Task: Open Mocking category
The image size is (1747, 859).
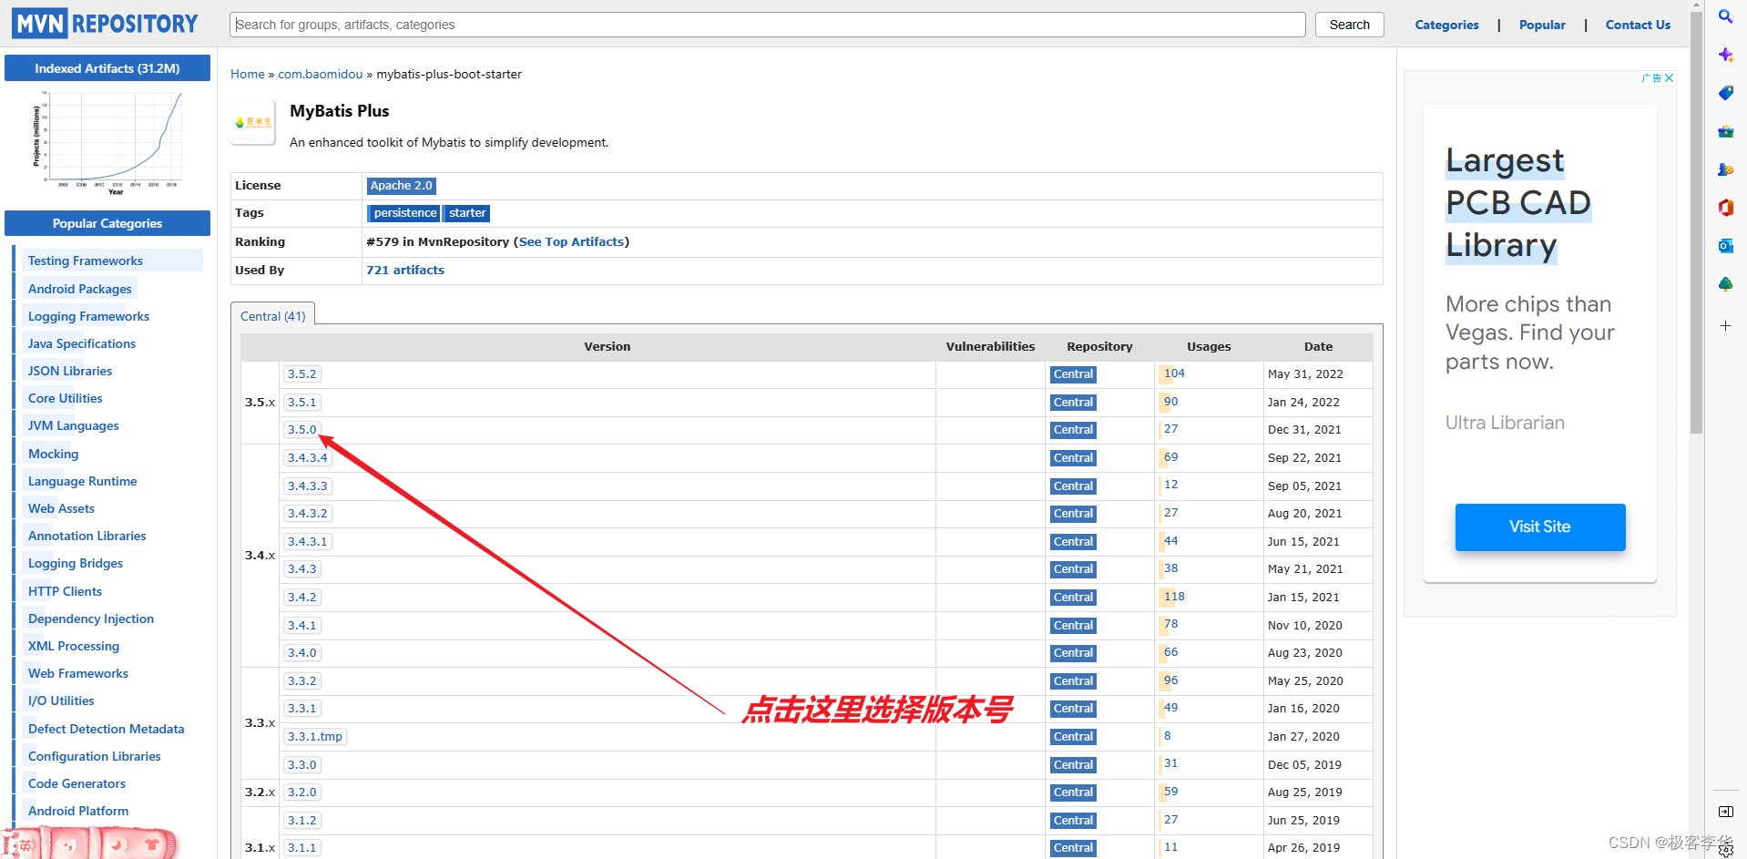Action: [54, 454]
